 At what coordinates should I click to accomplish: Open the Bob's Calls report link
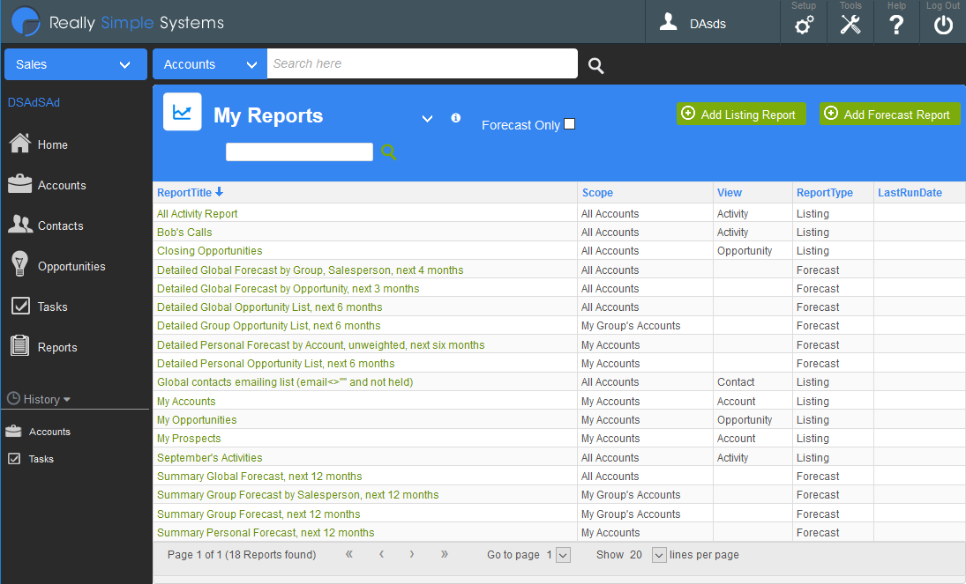click(x=183, y=232)
